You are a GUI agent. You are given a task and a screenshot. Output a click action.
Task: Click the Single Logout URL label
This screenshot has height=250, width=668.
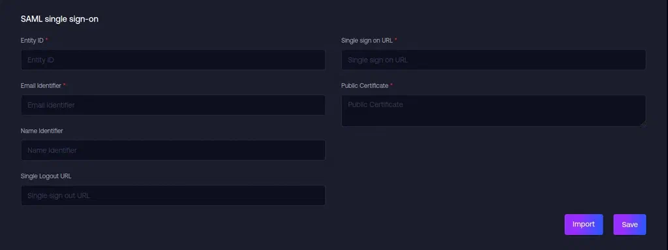[46, 176]
